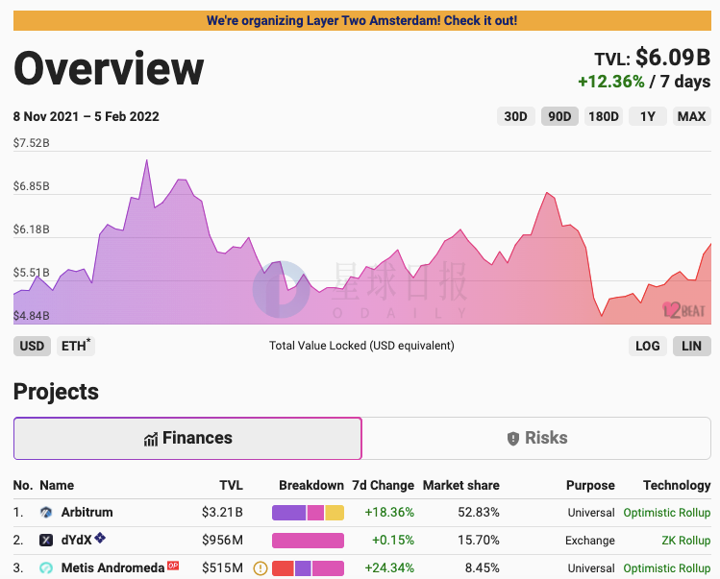
Task: Open the dYdX project page
Action: pyautogui.click(x=77, y=540)
